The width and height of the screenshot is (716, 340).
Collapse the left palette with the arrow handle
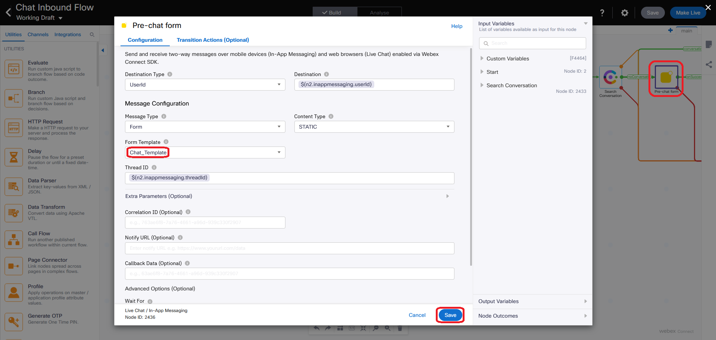[103, 50]
